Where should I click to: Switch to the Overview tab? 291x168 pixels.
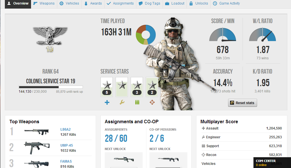point(18,3)
